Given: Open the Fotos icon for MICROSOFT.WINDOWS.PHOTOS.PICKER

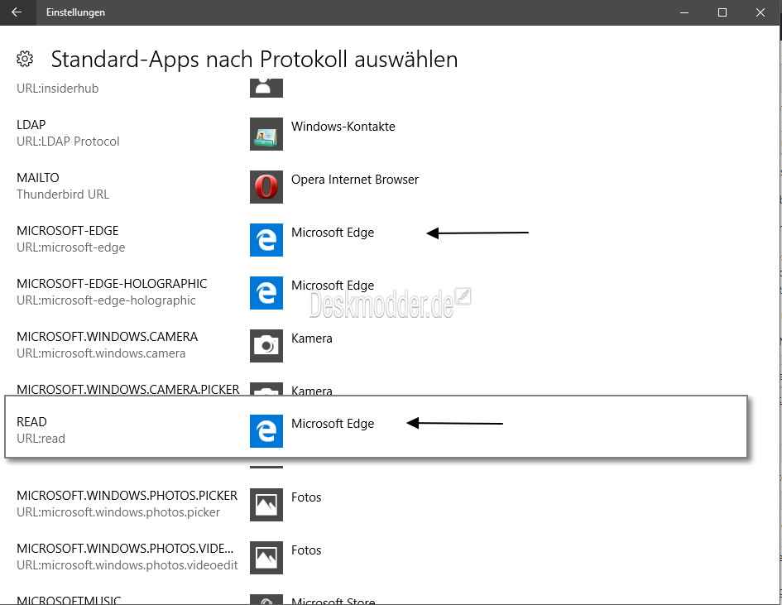Looking at the screenshot, I should point(266,505).
